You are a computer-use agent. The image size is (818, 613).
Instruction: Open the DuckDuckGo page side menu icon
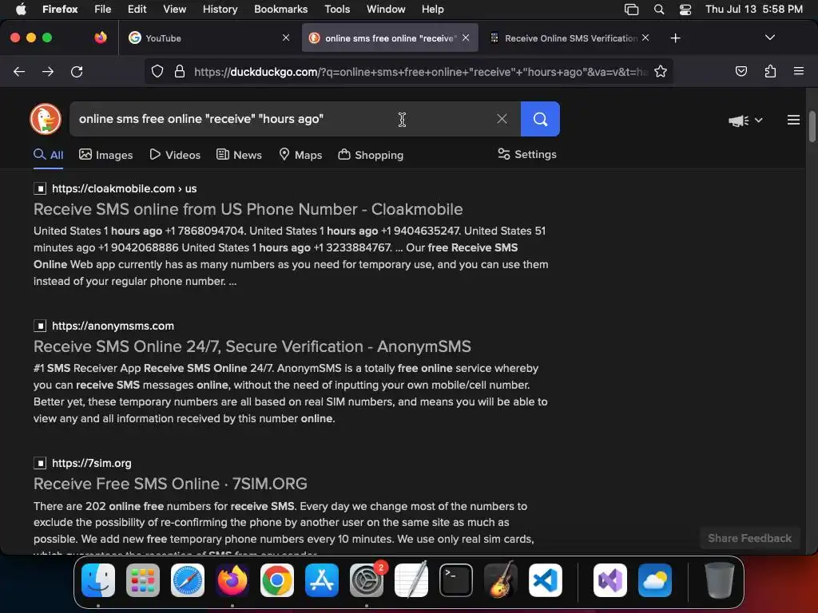[x=793, y=120]
